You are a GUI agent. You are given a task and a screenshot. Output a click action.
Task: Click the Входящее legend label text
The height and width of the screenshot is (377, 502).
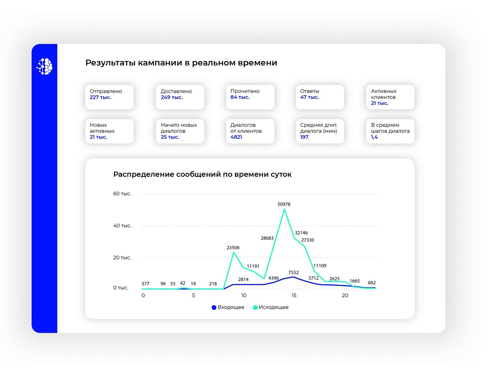(x=231, y=307)
